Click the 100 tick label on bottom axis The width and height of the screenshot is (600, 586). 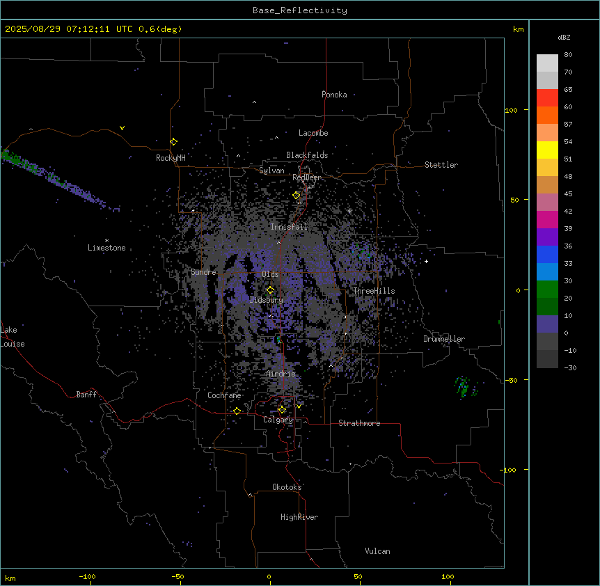point(448,576)
